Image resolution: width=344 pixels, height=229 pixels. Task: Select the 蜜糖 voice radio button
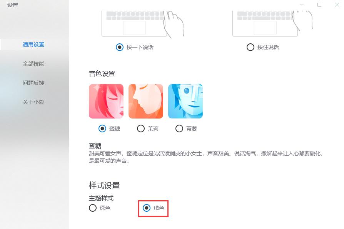pyautogui.click(x=101, y=129)
